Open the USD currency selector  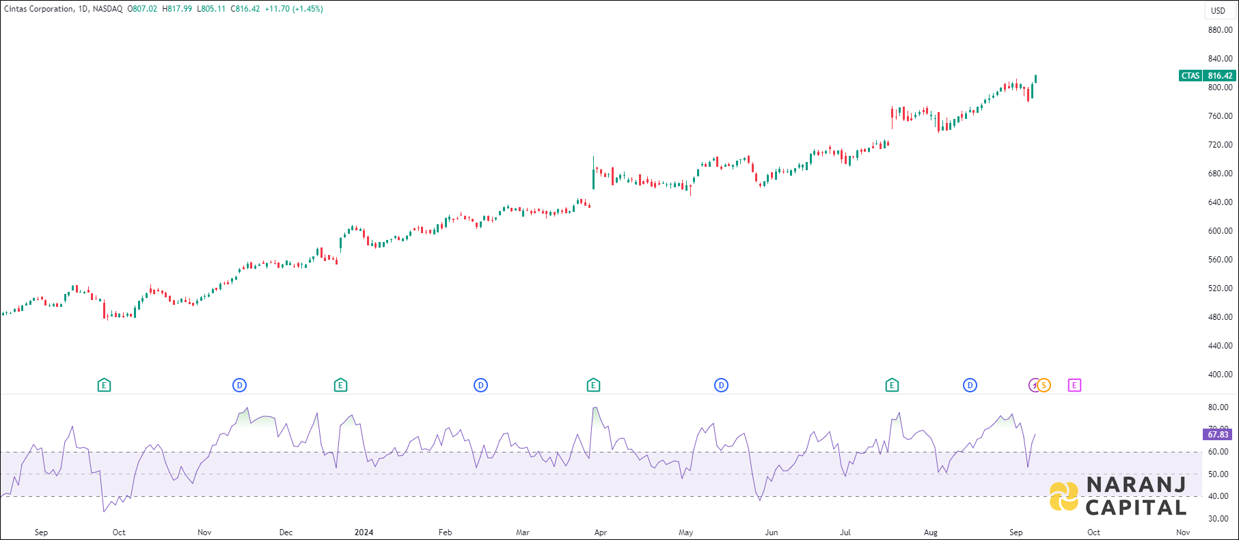tap(1218, 10)
